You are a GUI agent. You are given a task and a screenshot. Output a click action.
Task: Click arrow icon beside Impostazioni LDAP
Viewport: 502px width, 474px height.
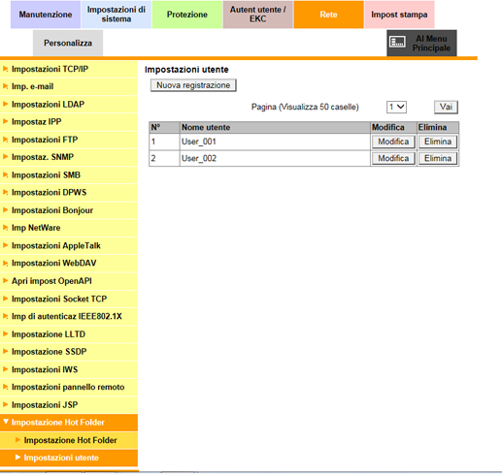pos(5,104)
